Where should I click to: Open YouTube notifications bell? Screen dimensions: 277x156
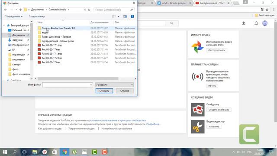tap(256, 23)
